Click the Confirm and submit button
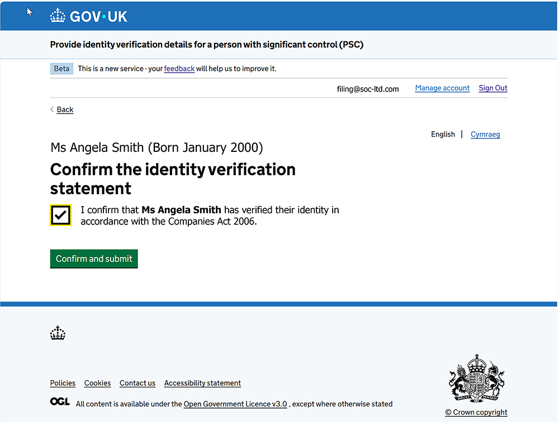559x422 pixels. pos(94,259)
